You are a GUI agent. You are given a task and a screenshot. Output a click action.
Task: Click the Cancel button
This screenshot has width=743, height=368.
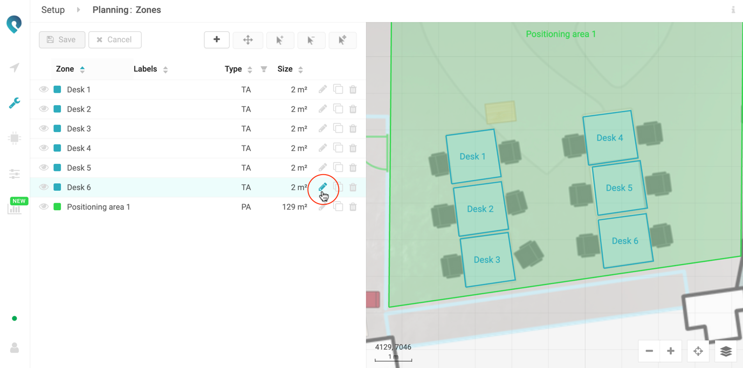[115, 40]
